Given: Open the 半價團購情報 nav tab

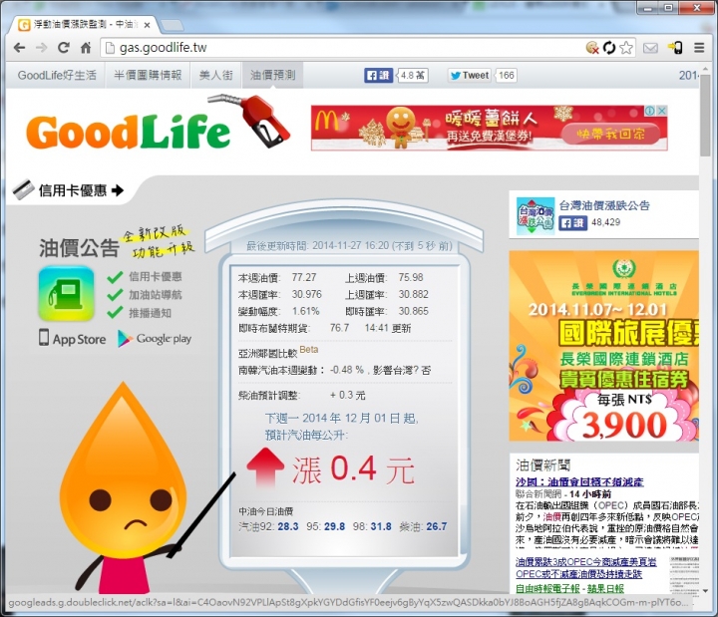Looking at the screenshot, I should (148, 75).
